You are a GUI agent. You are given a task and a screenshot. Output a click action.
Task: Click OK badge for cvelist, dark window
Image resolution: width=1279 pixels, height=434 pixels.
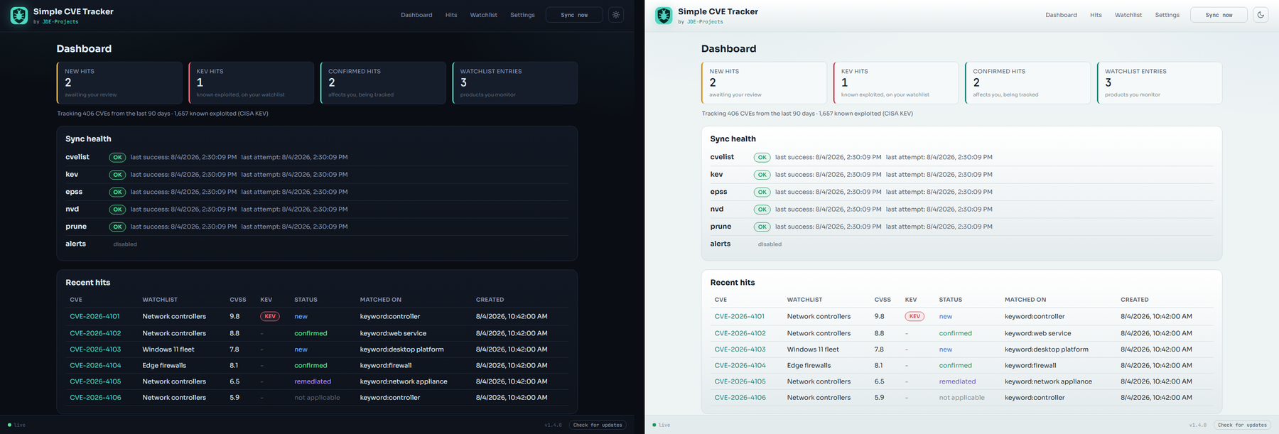click(117, 158)
